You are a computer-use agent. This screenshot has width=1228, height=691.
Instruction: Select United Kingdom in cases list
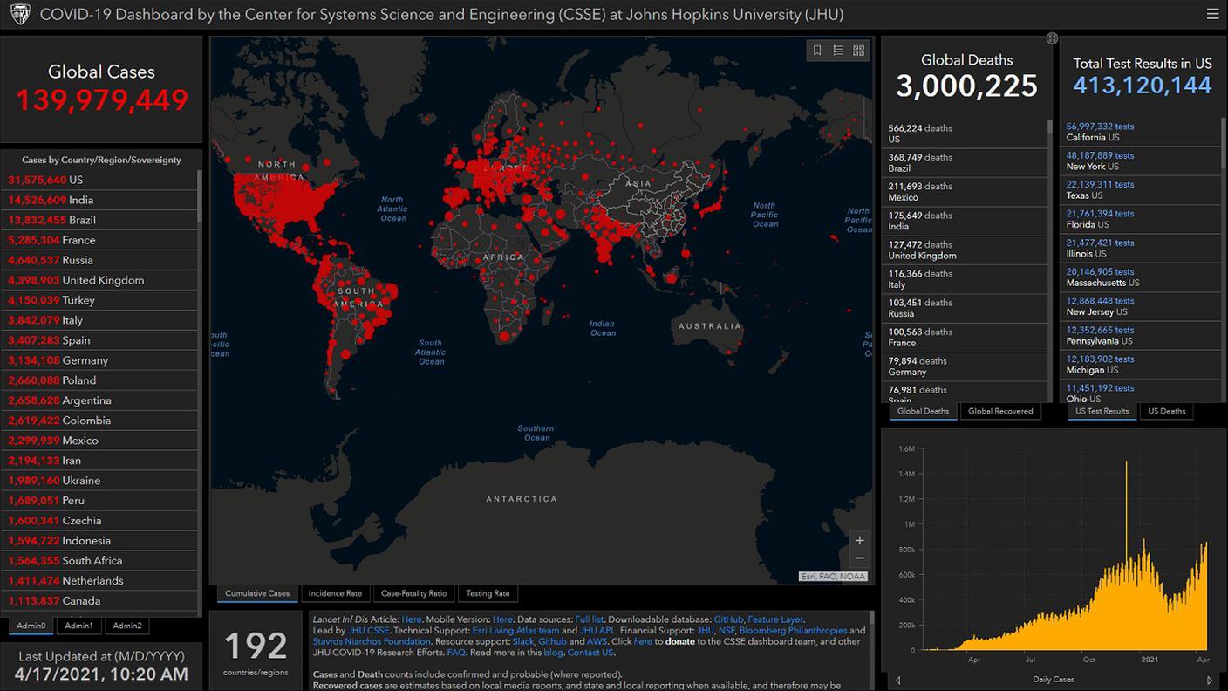click(x=99, y=280)
